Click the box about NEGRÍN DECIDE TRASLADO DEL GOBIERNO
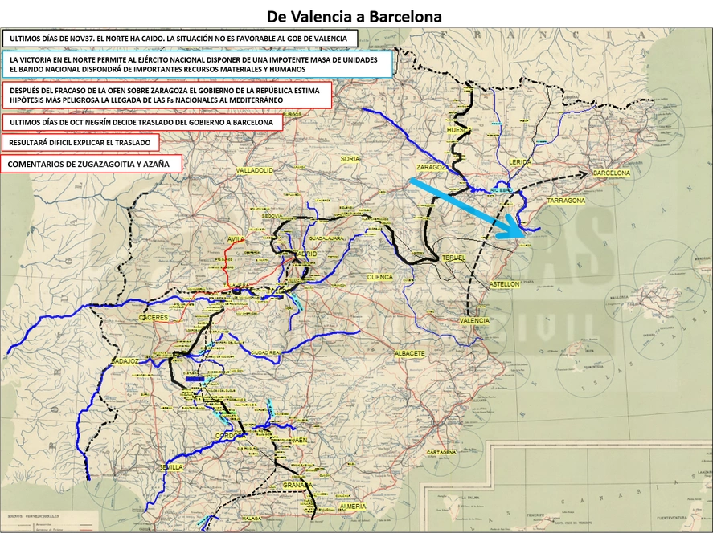Image resolution: width=713 pixels, height=533 pixels. 141,122
